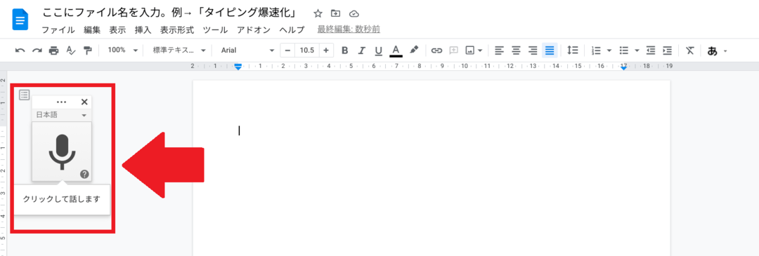The height and width of the screenshot is (256, 759).
Task: Decrease the indent
Action: pos(651,50)
